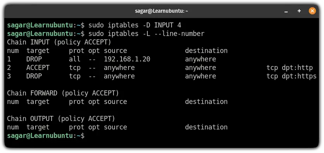Screen dimensions: 324x153
Task: Minimize the terminal window
Action: 286,11
